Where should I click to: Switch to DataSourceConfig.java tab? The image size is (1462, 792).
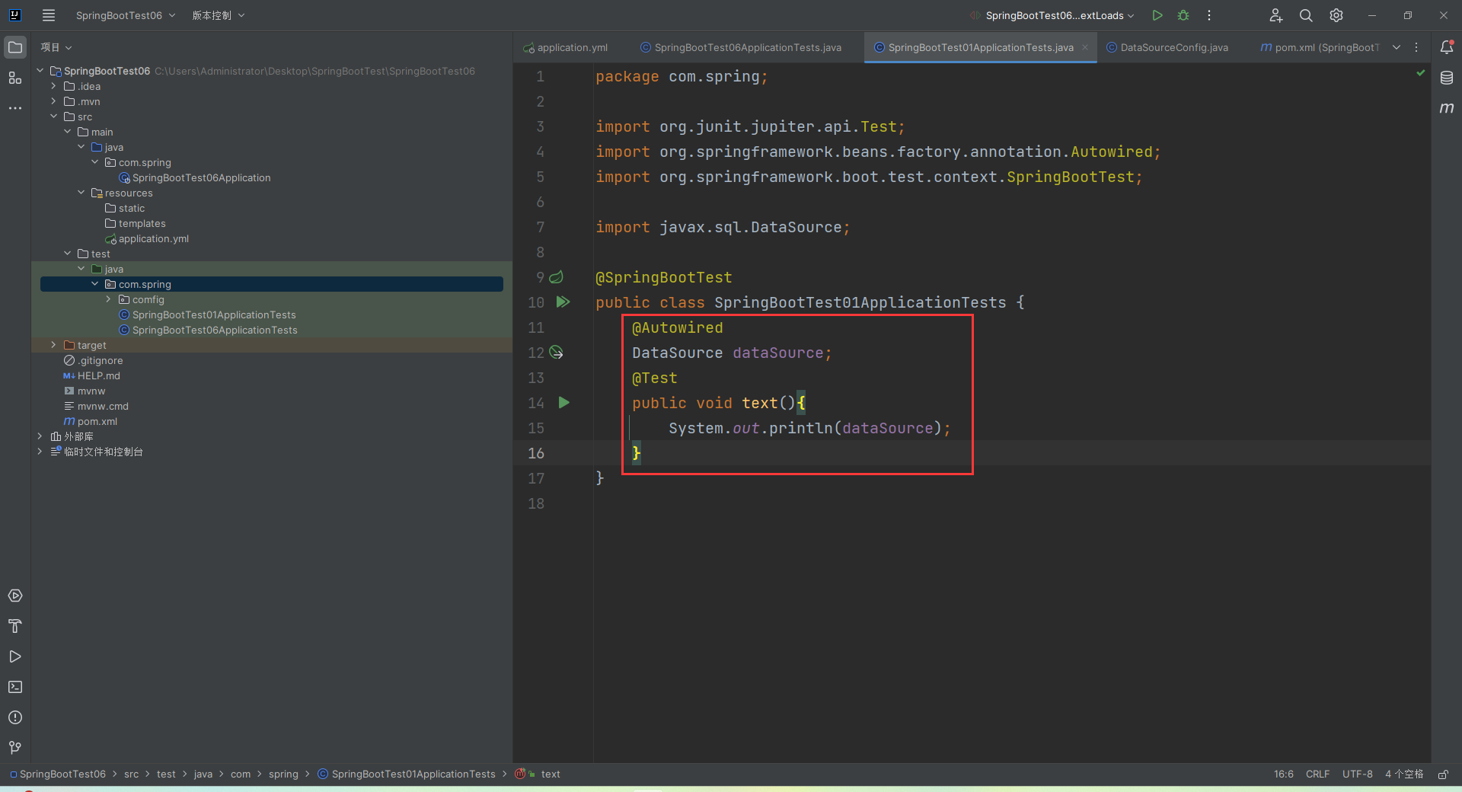[x=1167, y=47]
